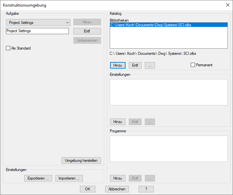Click inside the empty Progamme list box
The width and height of the screenshot is (233, 195).
[168, 149]
